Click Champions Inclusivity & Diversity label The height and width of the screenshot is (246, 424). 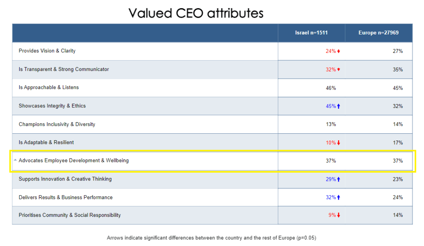(57, 124)
